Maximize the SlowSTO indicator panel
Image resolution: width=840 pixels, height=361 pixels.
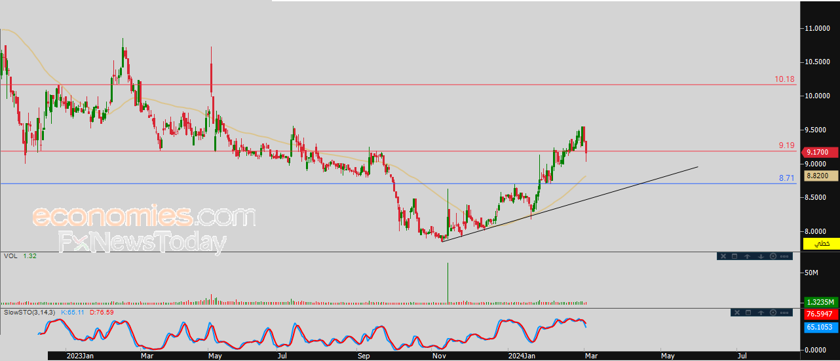click(748, 313)
